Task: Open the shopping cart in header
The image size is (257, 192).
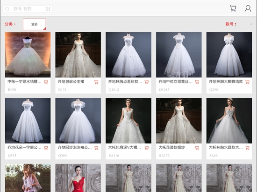Action: point(233,8)
